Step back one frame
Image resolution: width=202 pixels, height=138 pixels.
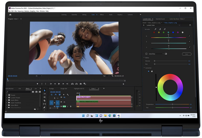55,84
